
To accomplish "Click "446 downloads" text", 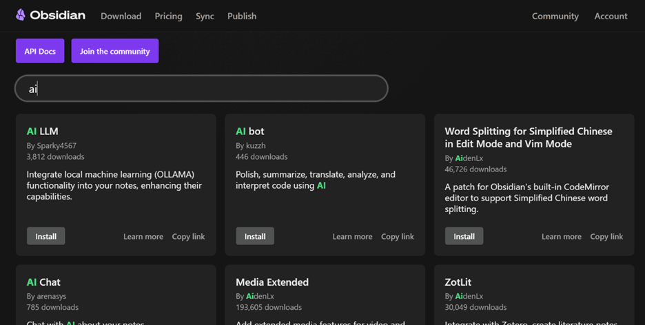I will point(262,156).
